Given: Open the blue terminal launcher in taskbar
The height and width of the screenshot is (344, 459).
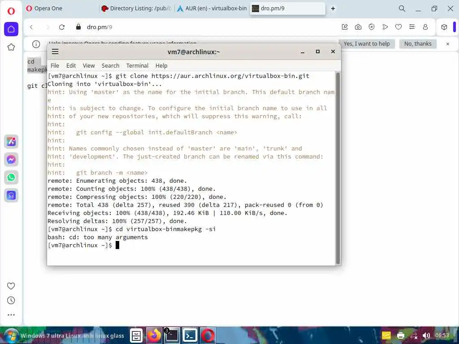Looking at the screenshot, I should coord(190,335).
